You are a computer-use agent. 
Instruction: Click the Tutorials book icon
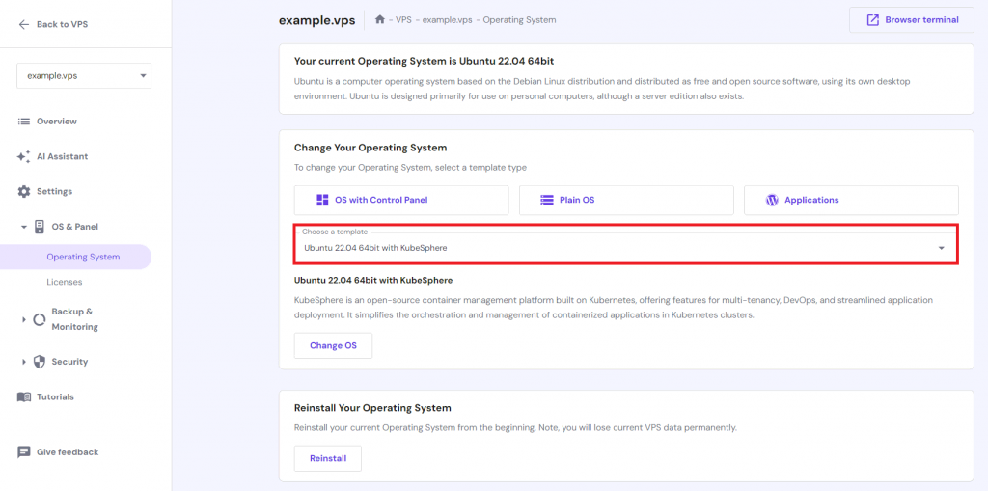(24, 397)
